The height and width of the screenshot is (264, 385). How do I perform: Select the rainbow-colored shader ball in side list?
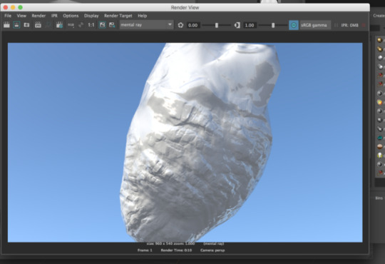(379, 102)
